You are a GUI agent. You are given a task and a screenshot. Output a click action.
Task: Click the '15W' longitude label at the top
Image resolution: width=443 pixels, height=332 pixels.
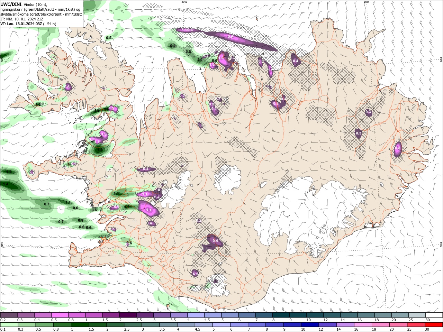click(x=367, y=2)
